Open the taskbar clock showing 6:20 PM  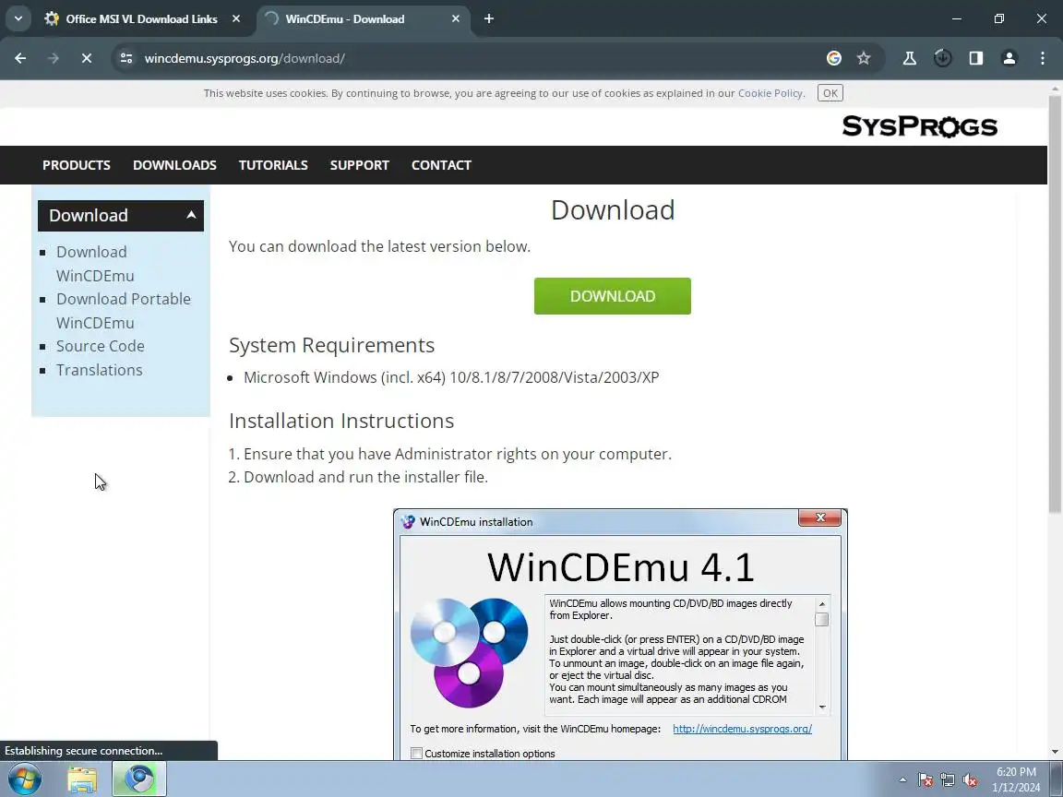(1016, 779)
